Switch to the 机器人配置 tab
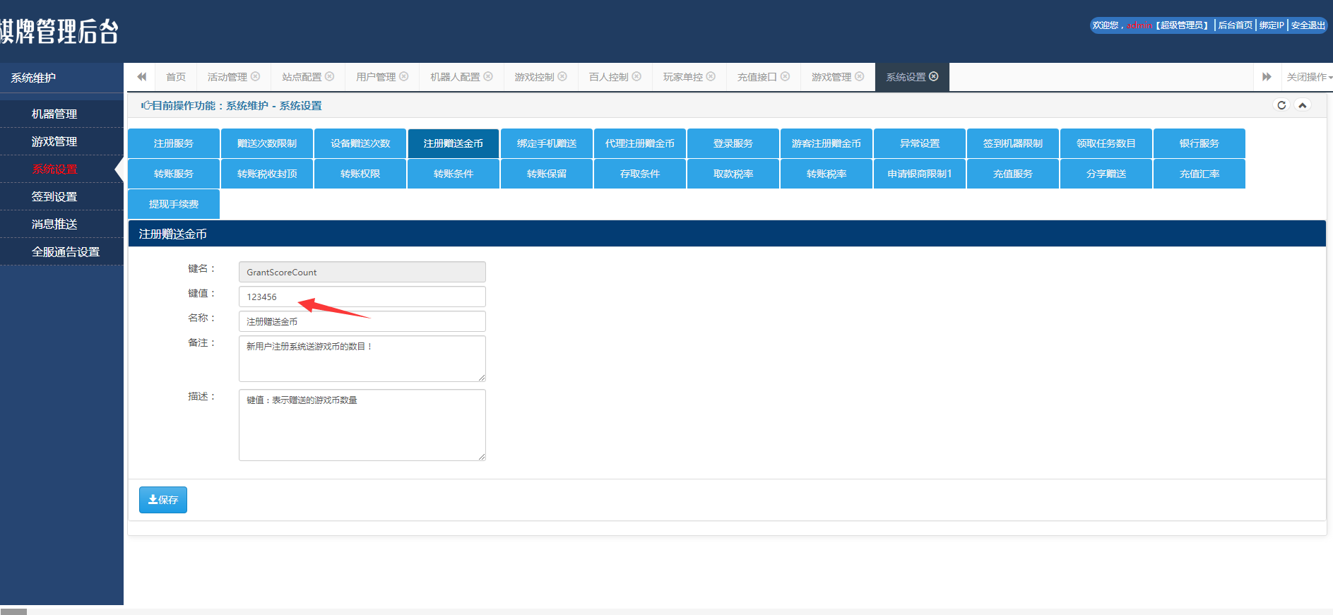Viewport: 1333px width, 615px height. click(455, 77)
